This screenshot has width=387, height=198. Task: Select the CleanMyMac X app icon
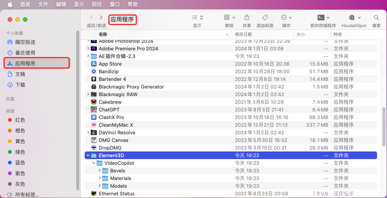coord(94,125)
